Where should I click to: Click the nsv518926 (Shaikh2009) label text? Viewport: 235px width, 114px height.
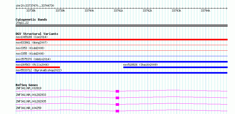point(140,65)
